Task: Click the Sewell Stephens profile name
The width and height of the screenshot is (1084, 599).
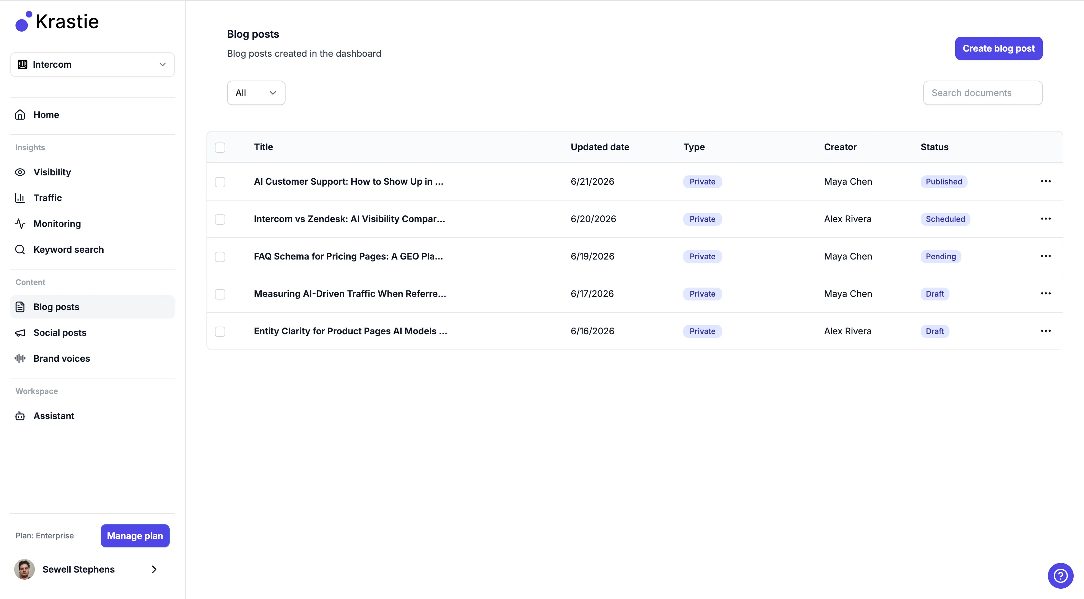Action: coord(78,569)
